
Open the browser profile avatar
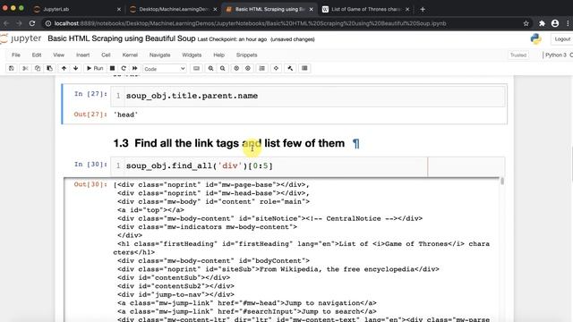point(555,23)
